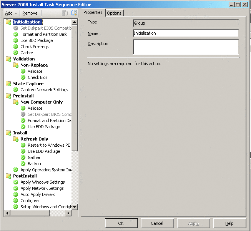
Task: Select the Capture Network Settings step
Action: click(44, 90)
